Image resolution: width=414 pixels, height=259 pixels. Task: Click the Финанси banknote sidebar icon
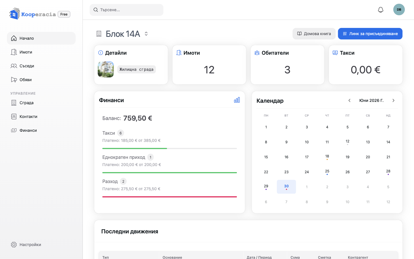(x=14, y=130)
